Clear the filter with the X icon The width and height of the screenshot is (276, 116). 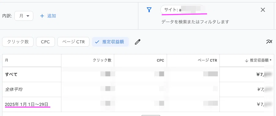click(263, 10)
